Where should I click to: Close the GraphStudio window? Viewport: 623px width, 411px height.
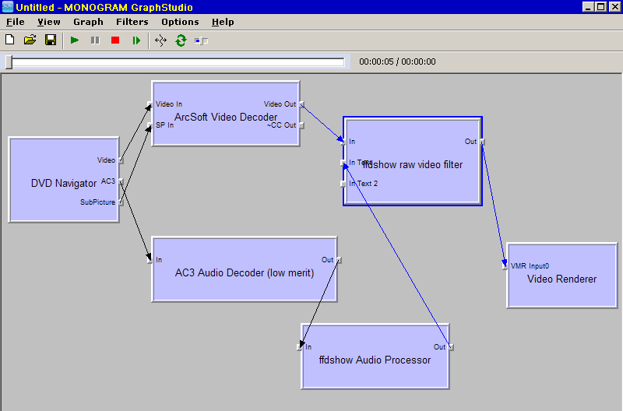pos(615,7)
